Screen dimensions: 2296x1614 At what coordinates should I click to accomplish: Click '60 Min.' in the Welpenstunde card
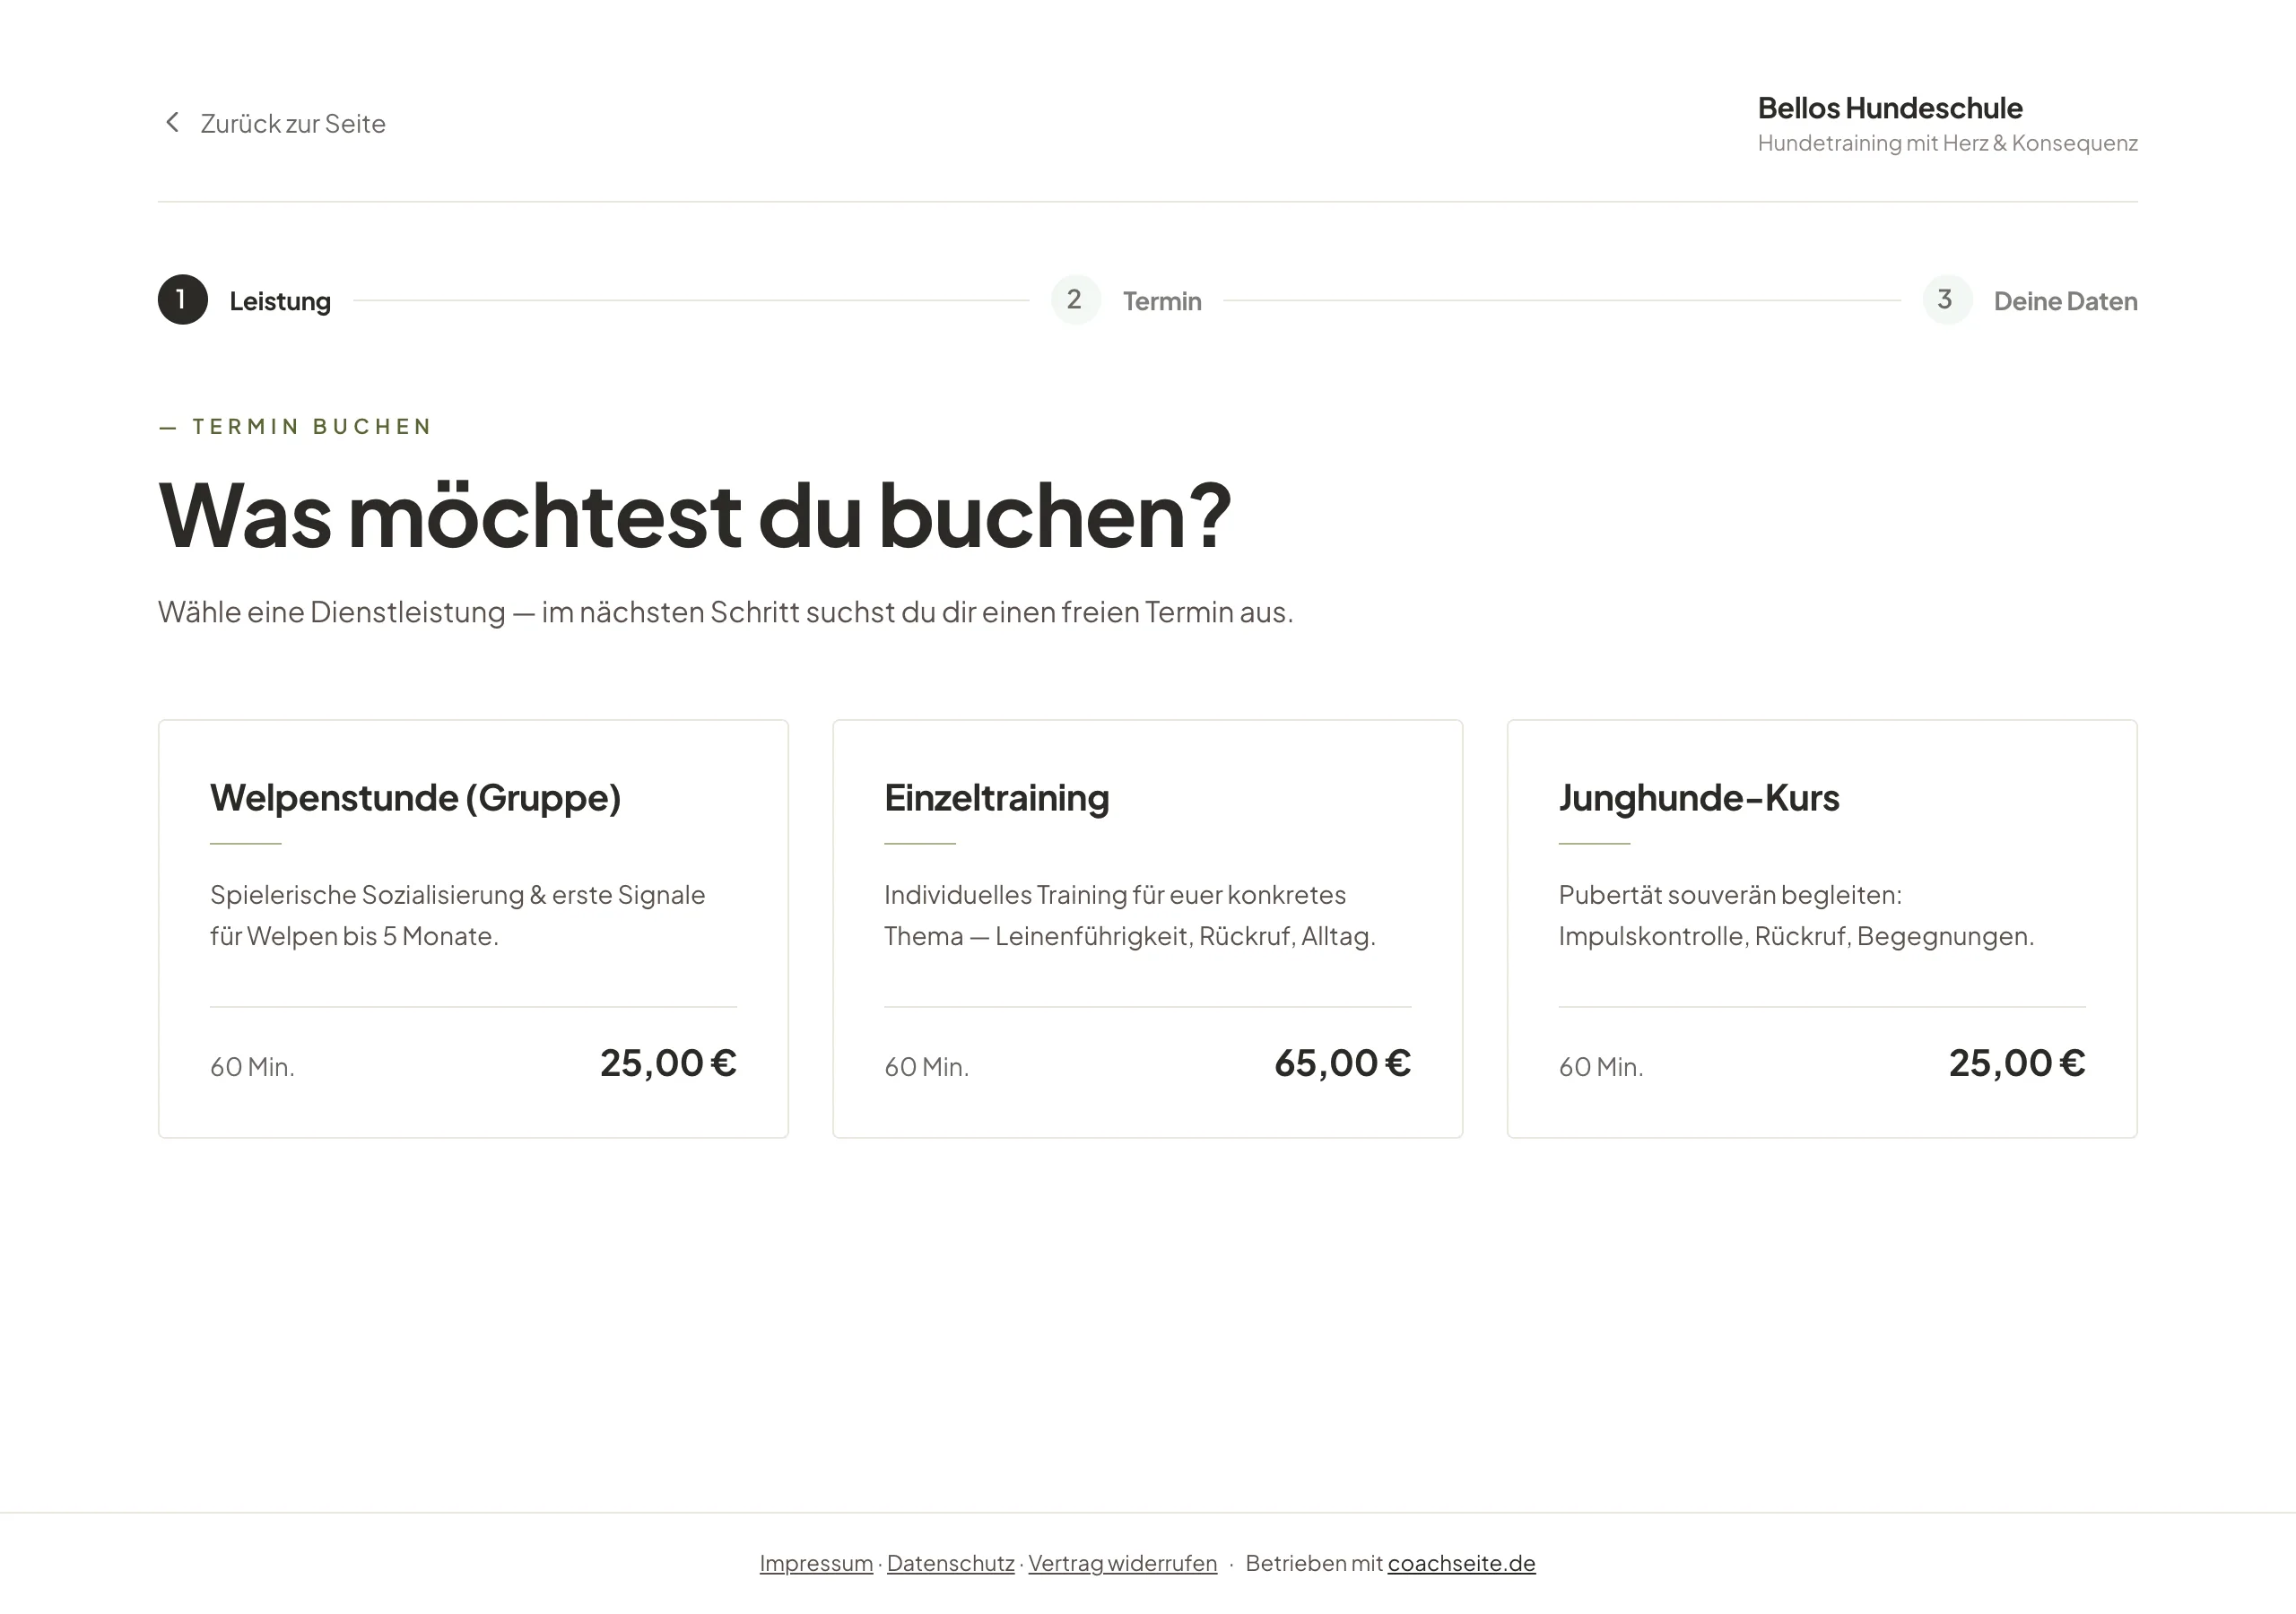coord(252,1067)
